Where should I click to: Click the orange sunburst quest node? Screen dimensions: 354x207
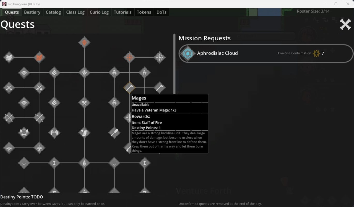pyautogui.click(x=129, y=57)
